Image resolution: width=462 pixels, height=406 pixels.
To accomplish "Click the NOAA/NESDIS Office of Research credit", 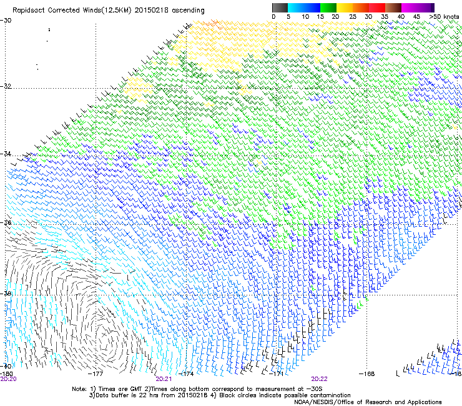I will click(x=368, y=402).
